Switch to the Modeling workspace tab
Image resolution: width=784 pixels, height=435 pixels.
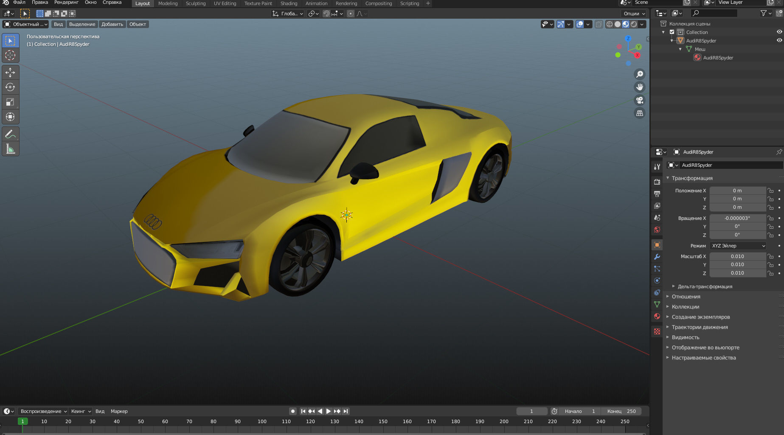point(168,3)
